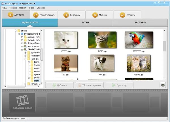This screenshot has height=122, width=170.
Task: Click the Копирайтинг shared folder icon
Action: coord(25,43)
